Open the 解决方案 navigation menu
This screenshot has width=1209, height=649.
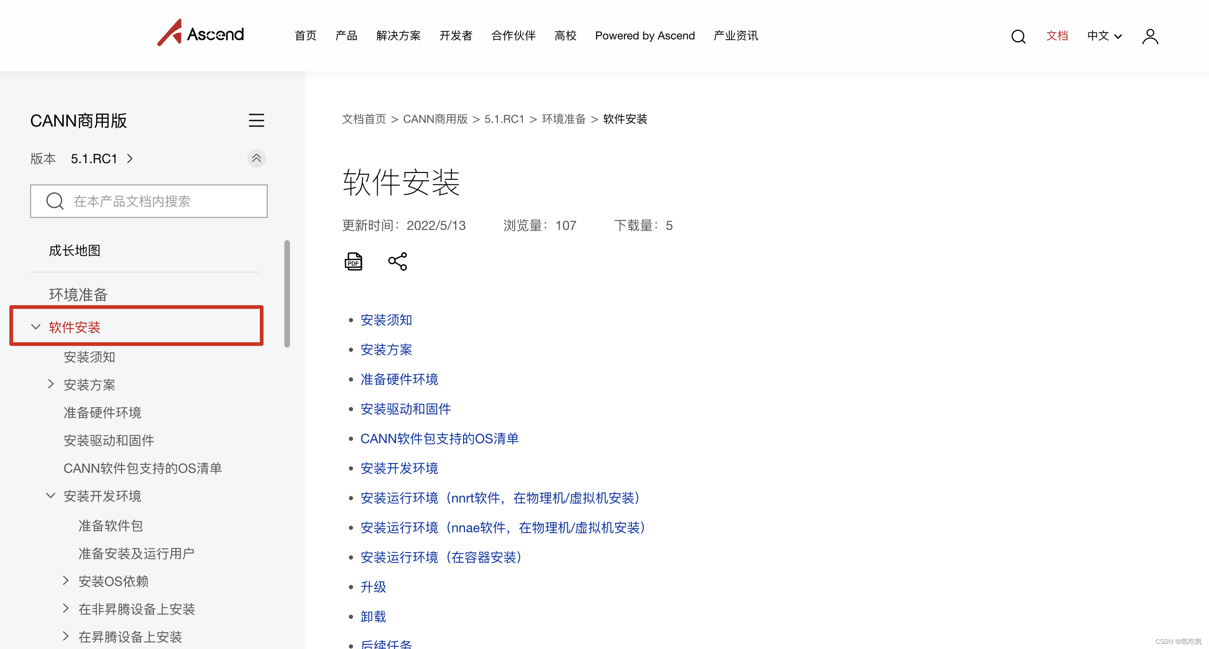398,36
